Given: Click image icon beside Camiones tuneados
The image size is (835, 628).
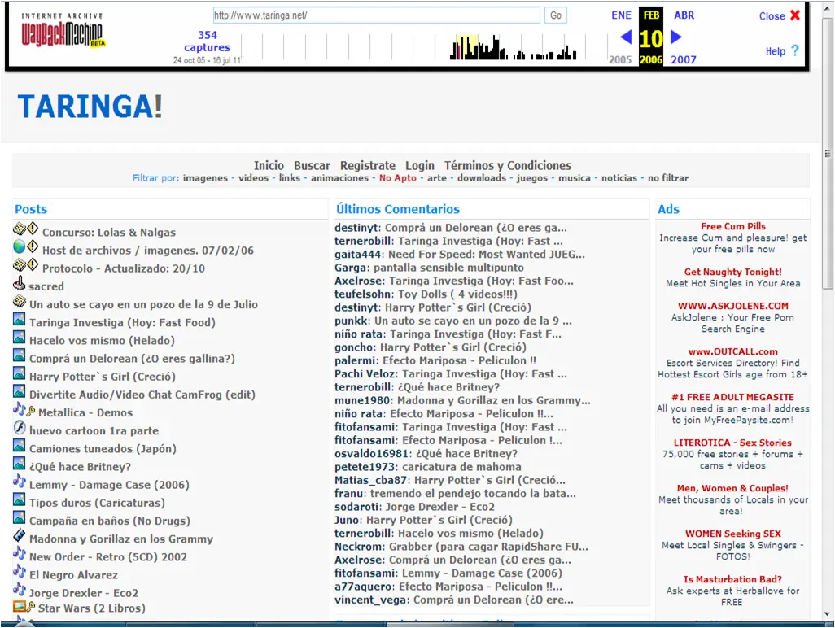Looking at the screenshot, I should coord(20,446).
